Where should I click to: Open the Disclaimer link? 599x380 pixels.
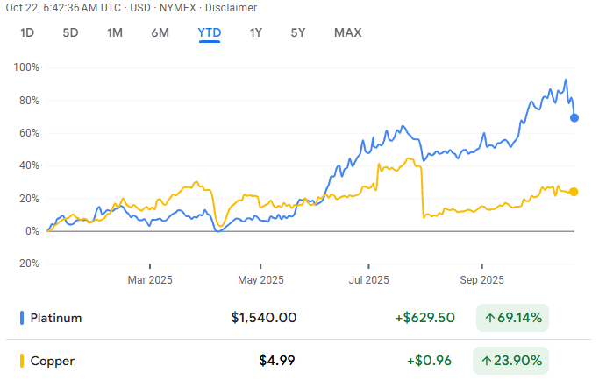[232, 8]
